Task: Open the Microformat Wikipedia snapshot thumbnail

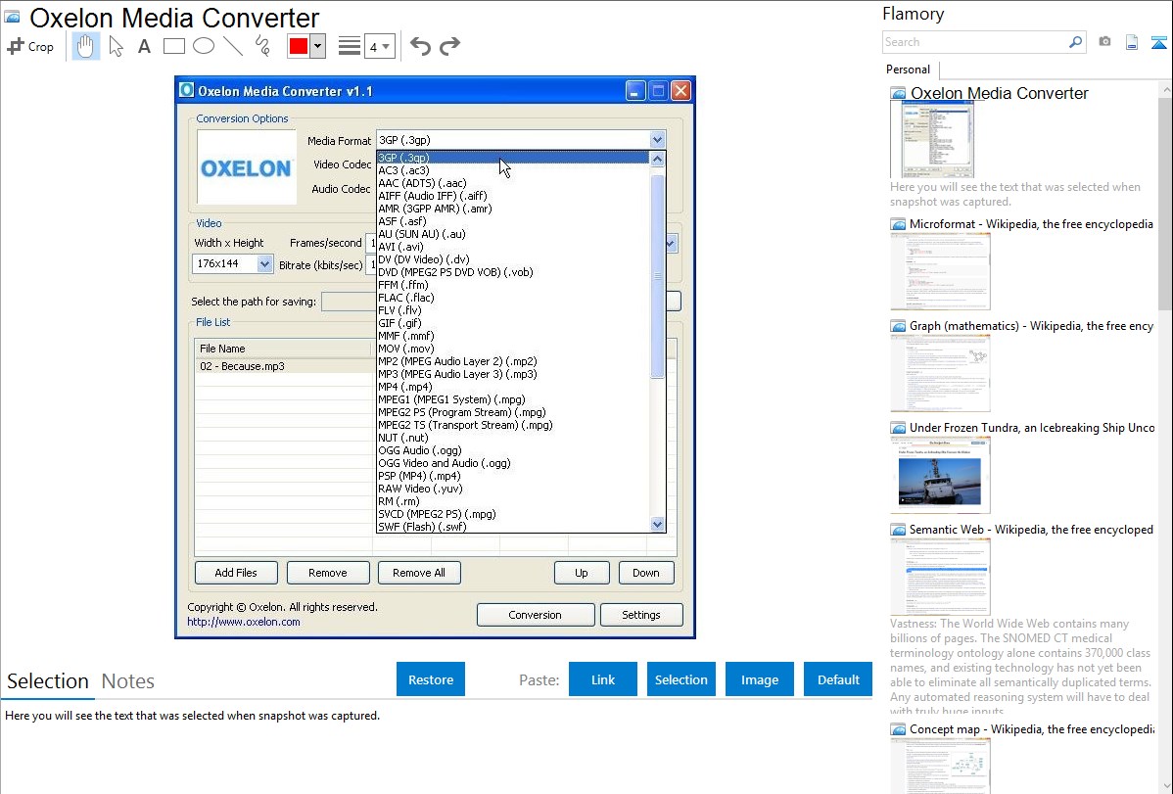Action: [x=940, y=271]
